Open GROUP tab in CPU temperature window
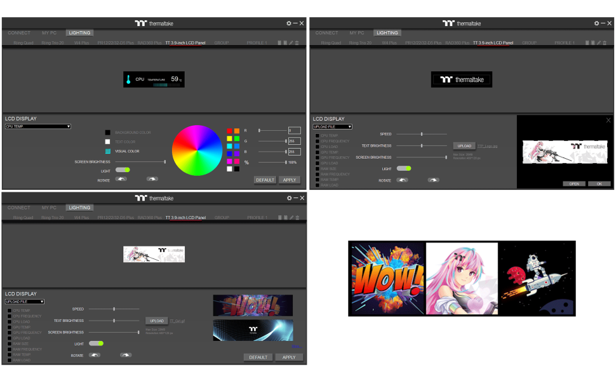Image resolution: width=616 pixels, height=381 pixels. 222,43
